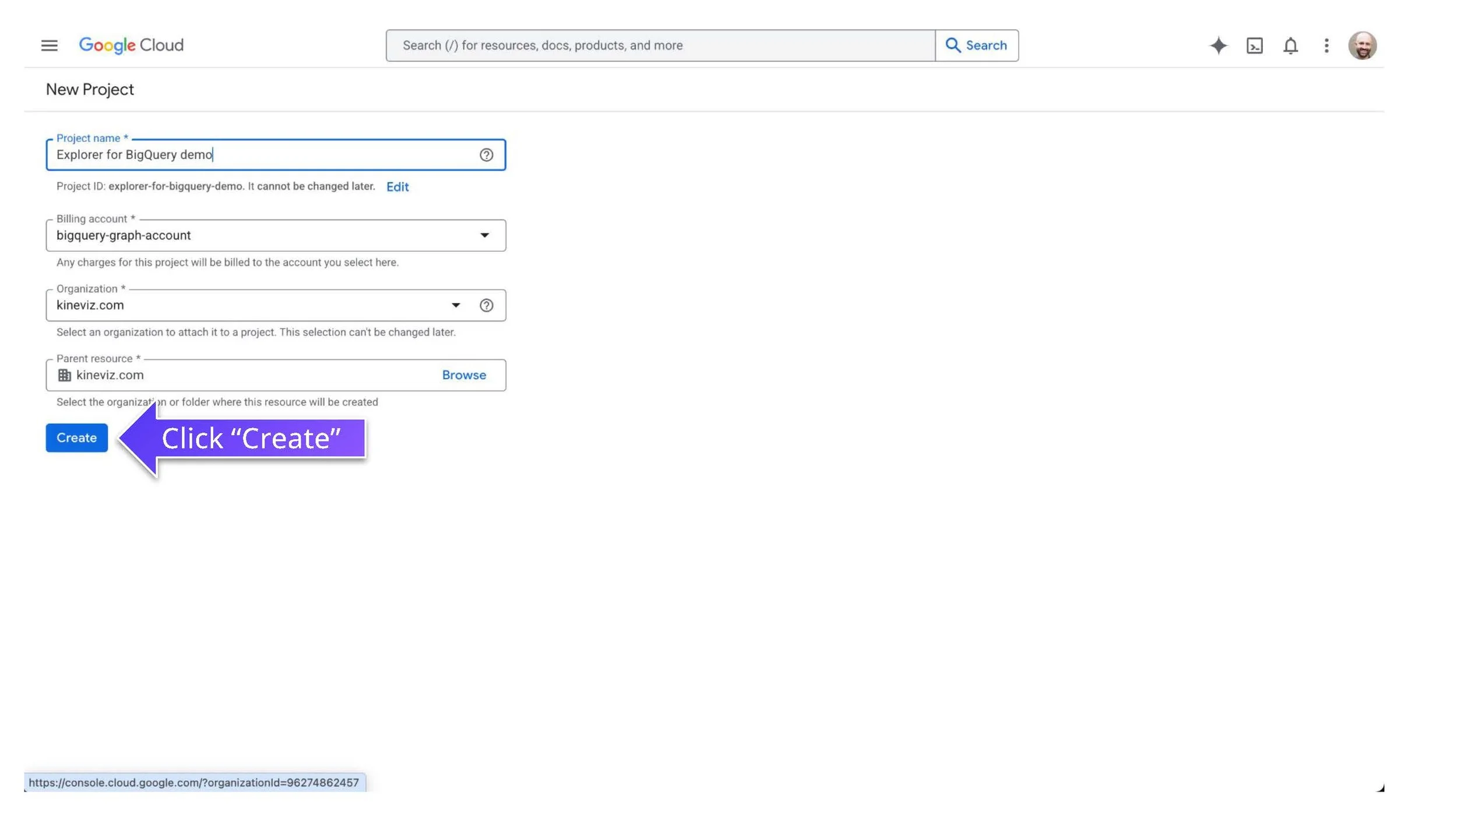Click the organization URL shown in the status bar

pyautogui.click(x=194, y=783)
